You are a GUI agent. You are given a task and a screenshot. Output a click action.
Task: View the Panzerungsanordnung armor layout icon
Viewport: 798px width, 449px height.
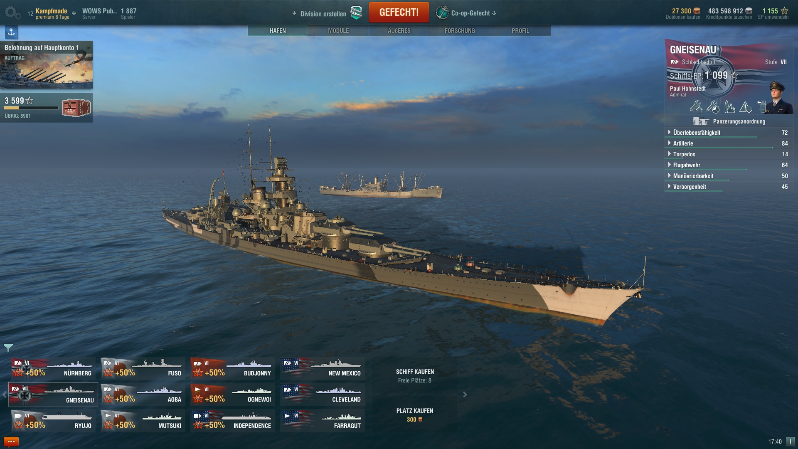pyautogui.click(x=700, y=121)
